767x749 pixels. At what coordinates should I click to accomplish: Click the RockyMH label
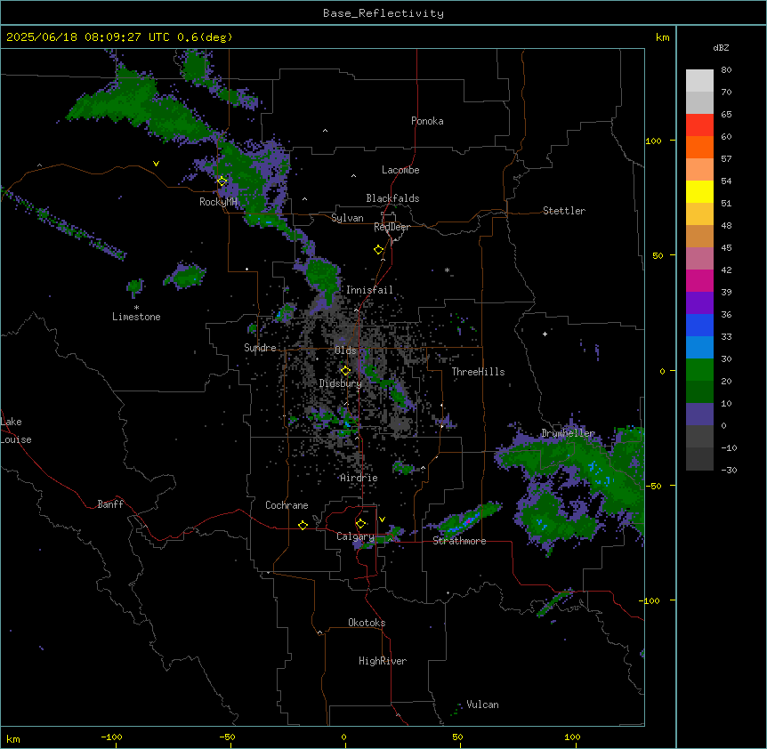click(x=218, y=202)
